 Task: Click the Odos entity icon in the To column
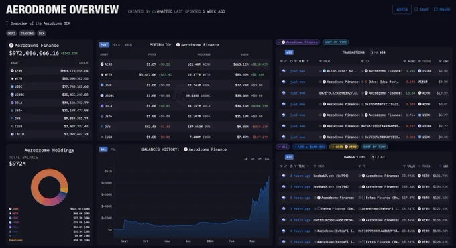[x=366, y=82]
